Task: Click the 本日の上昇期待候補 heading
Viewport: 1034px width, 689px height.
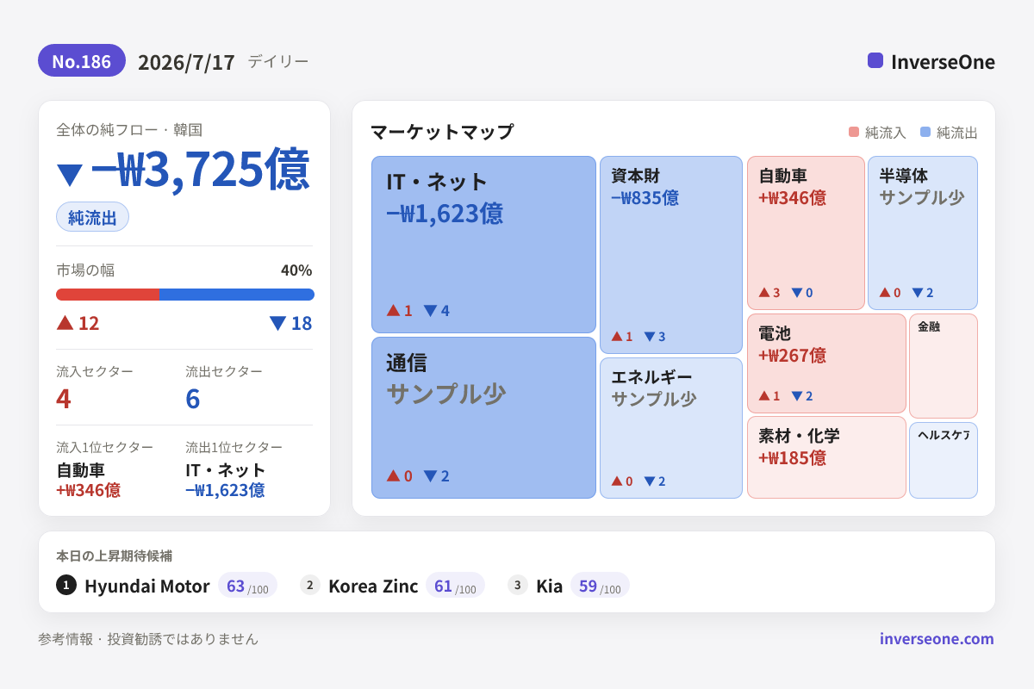Action: [114, 556]
